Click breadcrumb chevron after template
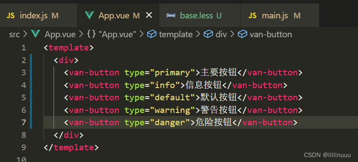The height and width of the screenshot is (162, 358). (198, 35)
